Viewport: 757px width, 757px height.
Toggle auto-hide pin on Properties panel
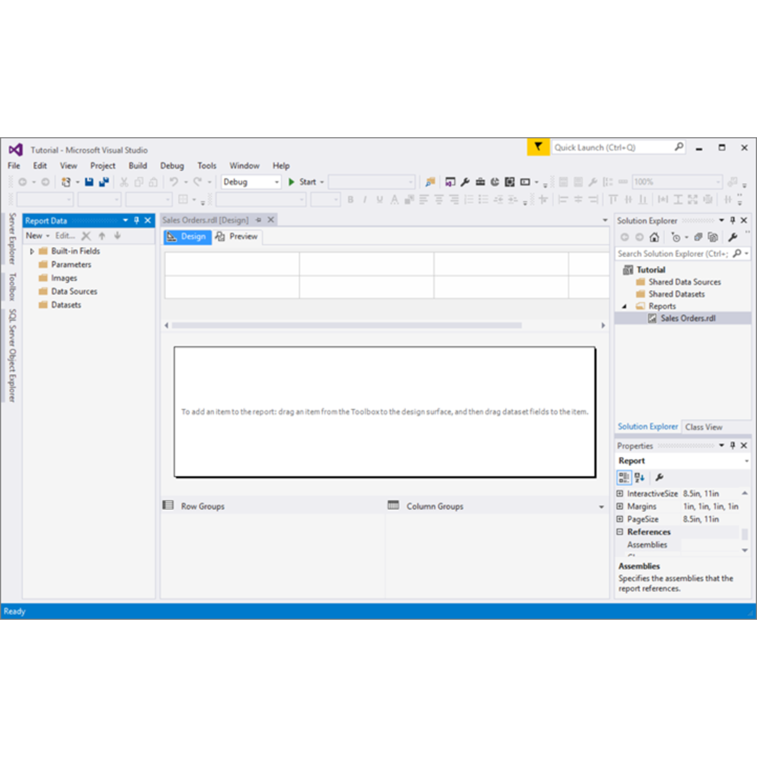pyautogui.click(x=733, y=445)
